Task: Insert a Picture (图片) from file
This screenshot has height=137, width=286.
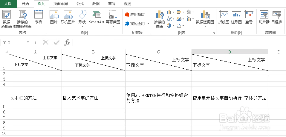Action: pyautogui.click(x=54, y=17)
